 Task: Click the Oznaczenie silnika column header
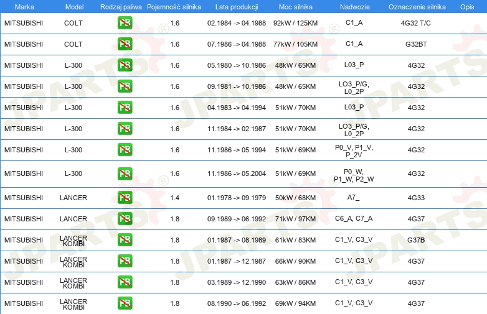click(x=417, y=7)
